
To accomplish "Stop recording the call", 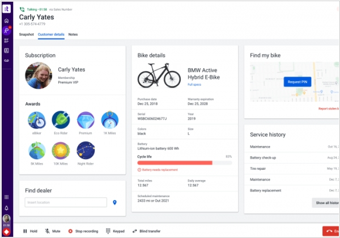I will click(x=83, y=231).
